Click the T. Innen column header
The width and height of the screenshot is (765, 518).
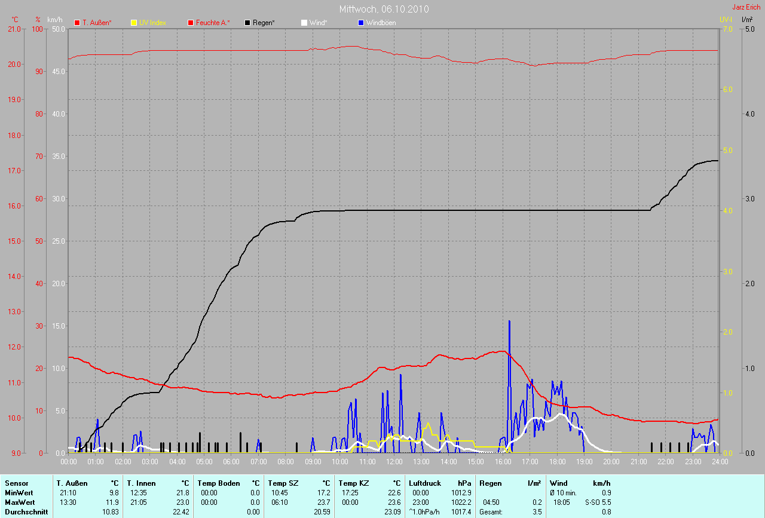pyautogui.click(x=141, y=483)
